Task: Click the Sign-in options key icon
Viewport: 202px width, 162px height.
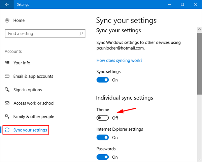Action: [x=7, y=90]
